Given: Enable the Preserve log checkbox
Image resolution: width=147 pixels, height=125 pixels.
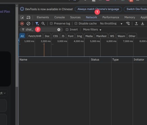Looking at the screenshot, I should click(51, 24).
